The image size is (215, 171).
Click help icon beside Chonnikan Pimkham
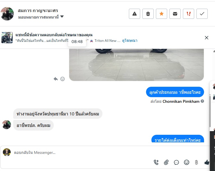(x=202, y=101)
